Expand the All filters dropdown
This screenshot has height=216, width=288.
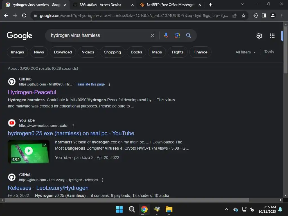point(246,52)
